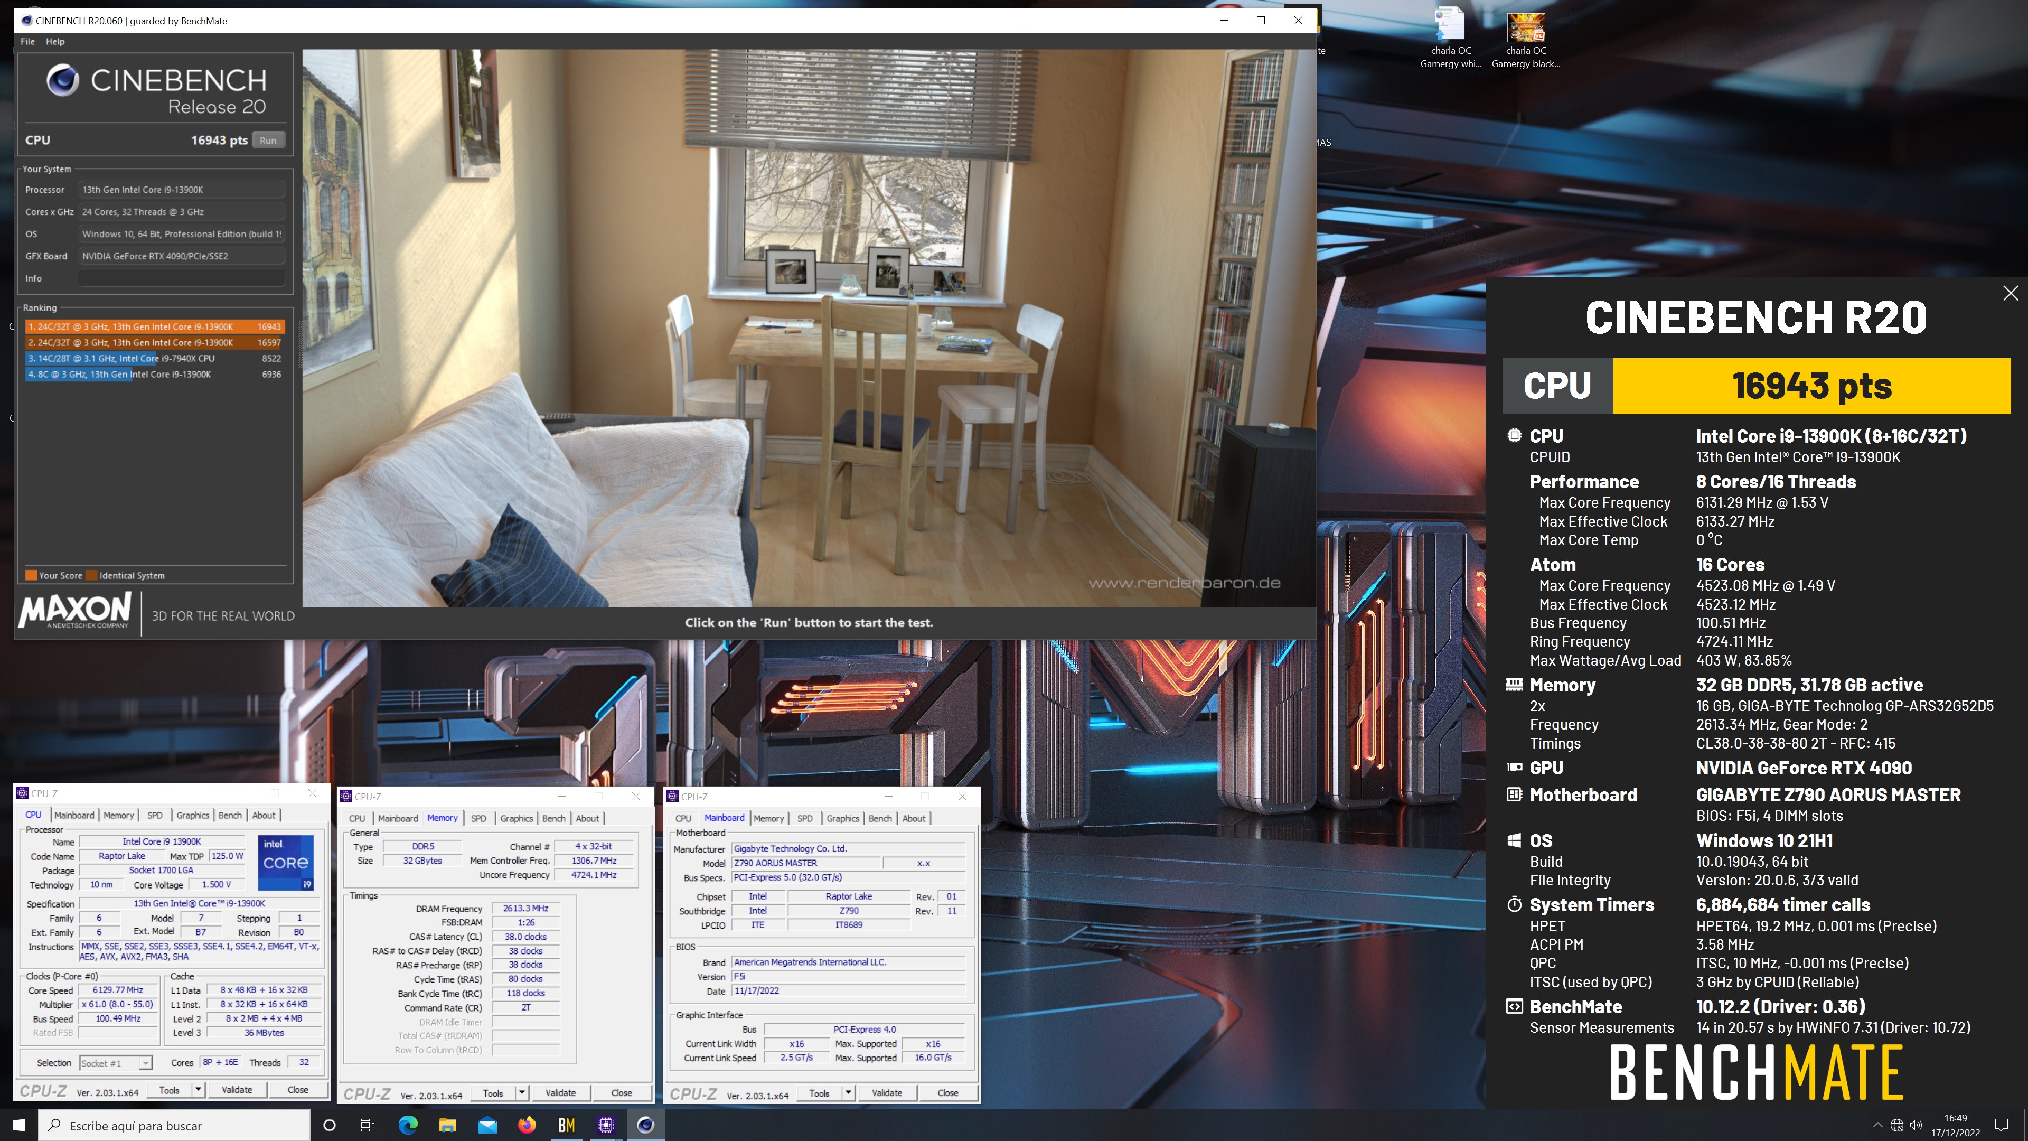This screenshot has height=1141, width=2028.
Task: Open the Windows Start menu
Action: tap(19, 1125)
